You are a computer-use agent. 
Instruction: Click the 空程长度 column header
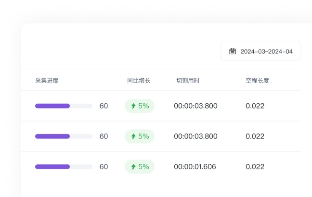257,81
